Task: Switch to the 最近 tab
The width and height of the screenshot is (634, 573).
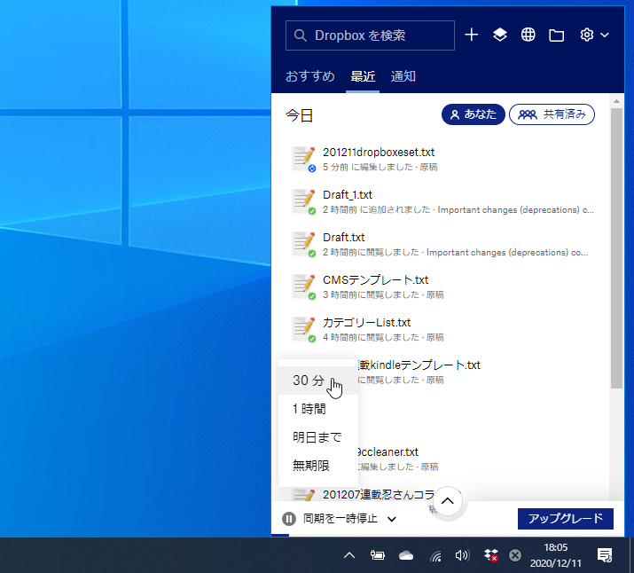Action: click(x=363, y=76)
